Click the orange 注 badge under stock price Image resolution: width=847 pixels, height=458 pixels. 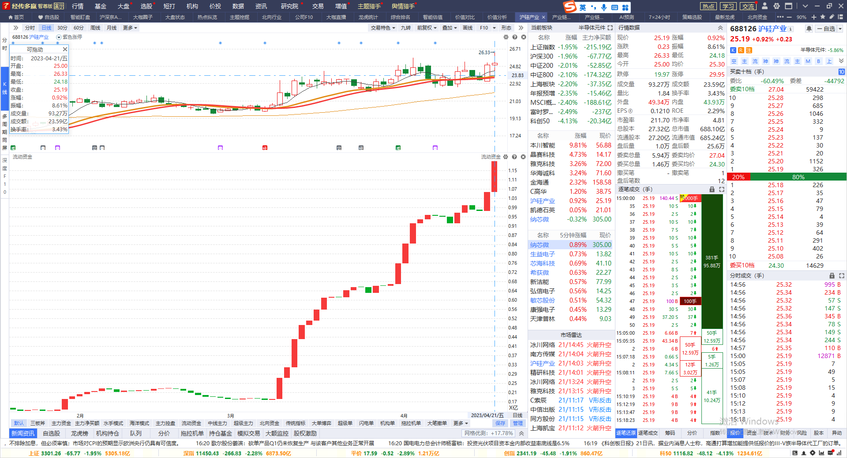(x=749, y=50)
